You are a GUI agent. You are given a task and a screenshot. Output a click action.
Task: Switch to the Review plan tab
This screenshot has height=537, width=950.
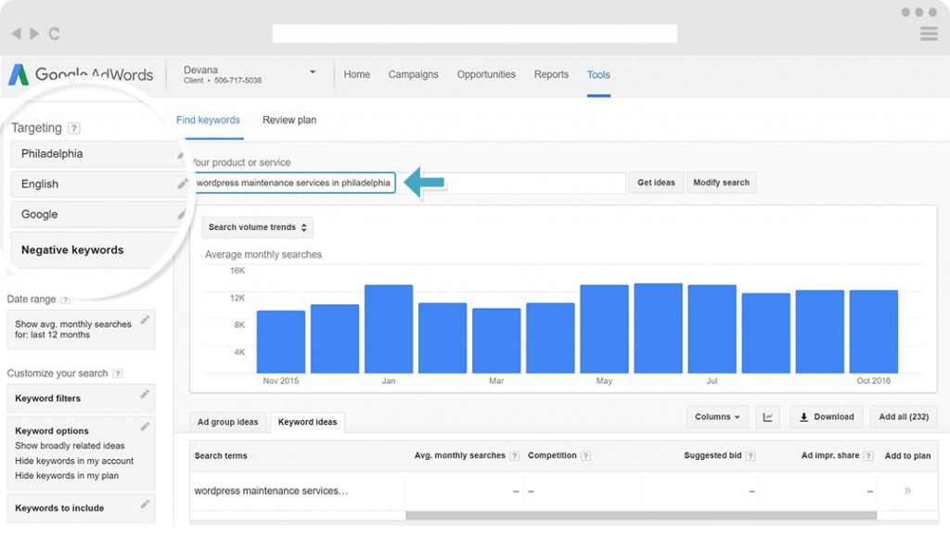click(289, 121)
